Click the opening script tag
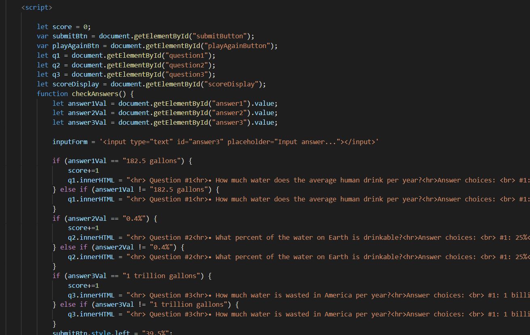530x335 pixels. tap(37, 7)
